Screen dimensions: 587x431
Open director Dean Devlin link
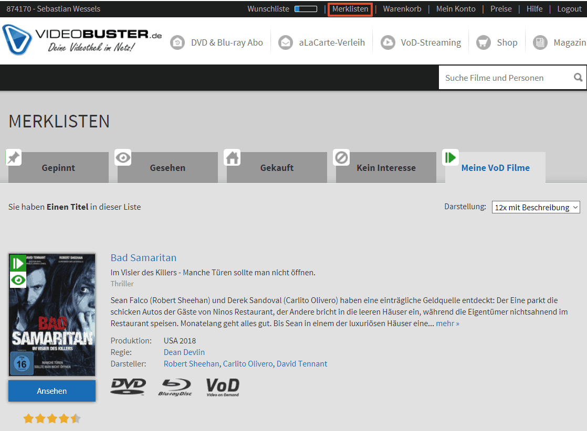tap(184, 352)
